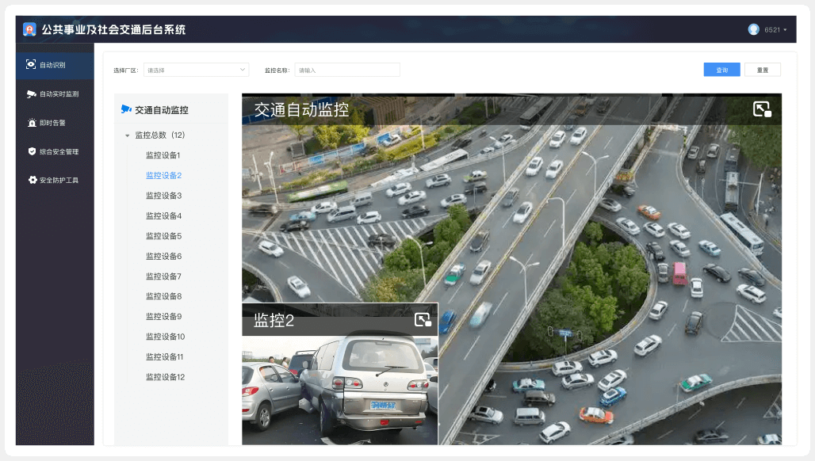
Task: Expand the 交通自动监控 video to fullscreen
Action: (x=762, y=109)
